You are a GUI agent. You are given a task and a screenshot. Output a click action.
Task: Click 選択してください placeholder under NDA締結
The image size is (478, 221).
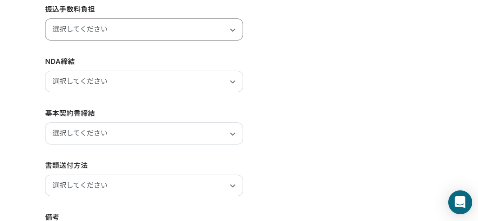(80, 81)
